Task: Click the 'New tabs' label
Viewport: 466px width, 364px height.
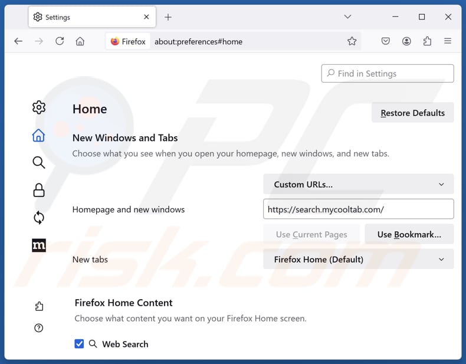Action: [90, 260]
